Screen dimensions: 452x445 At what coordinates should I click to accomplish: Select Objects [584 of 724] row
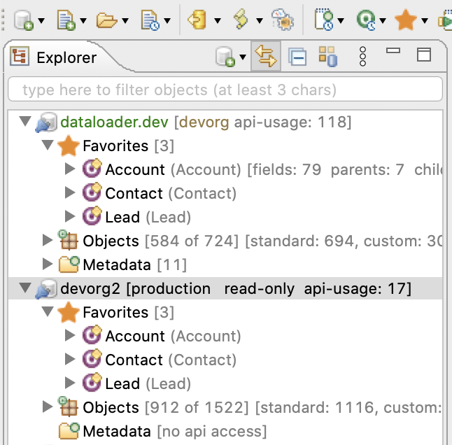[225, 241]
